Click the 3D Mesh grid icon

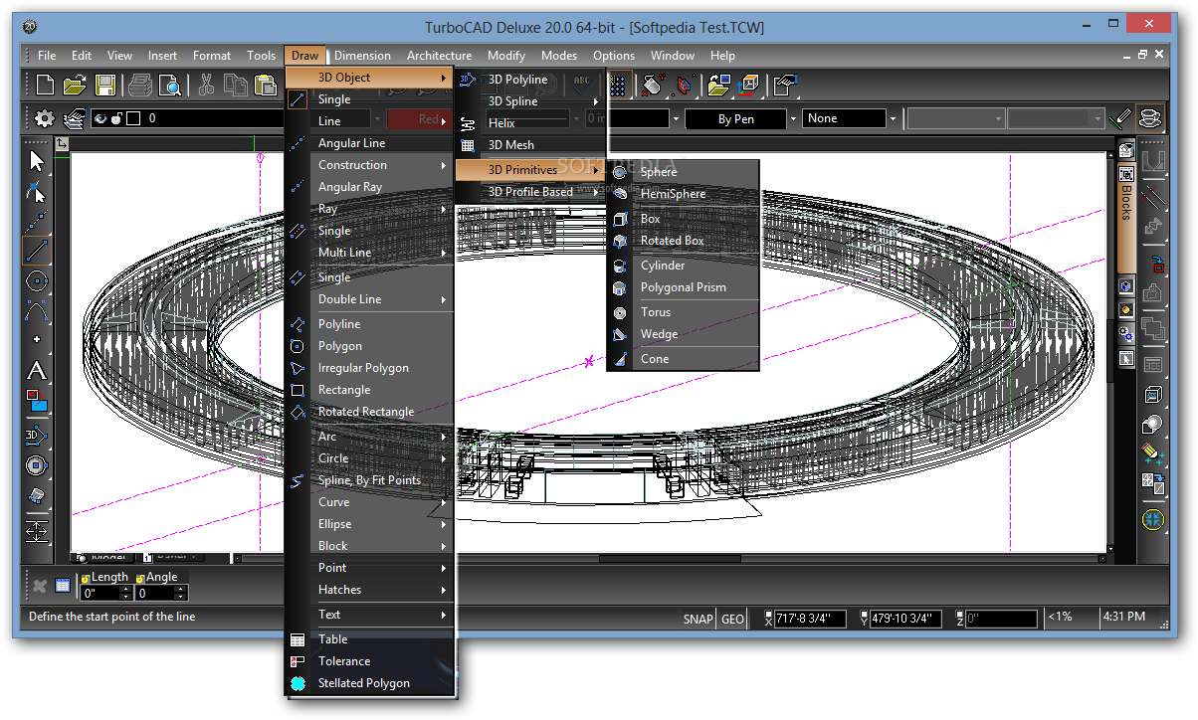point(469,145)
